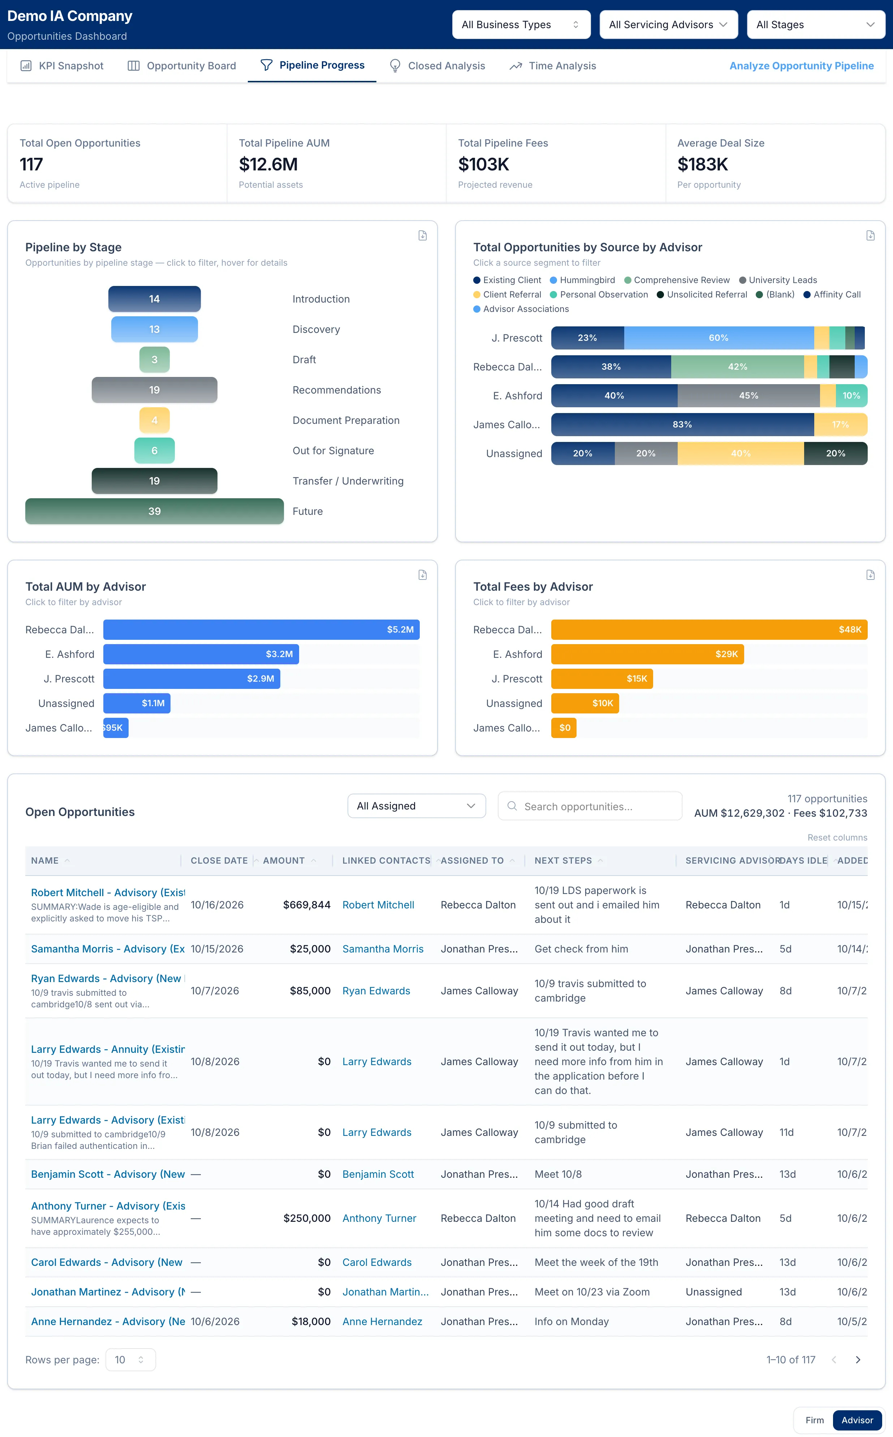Toggle the Advisor view

click(857, 1420)
